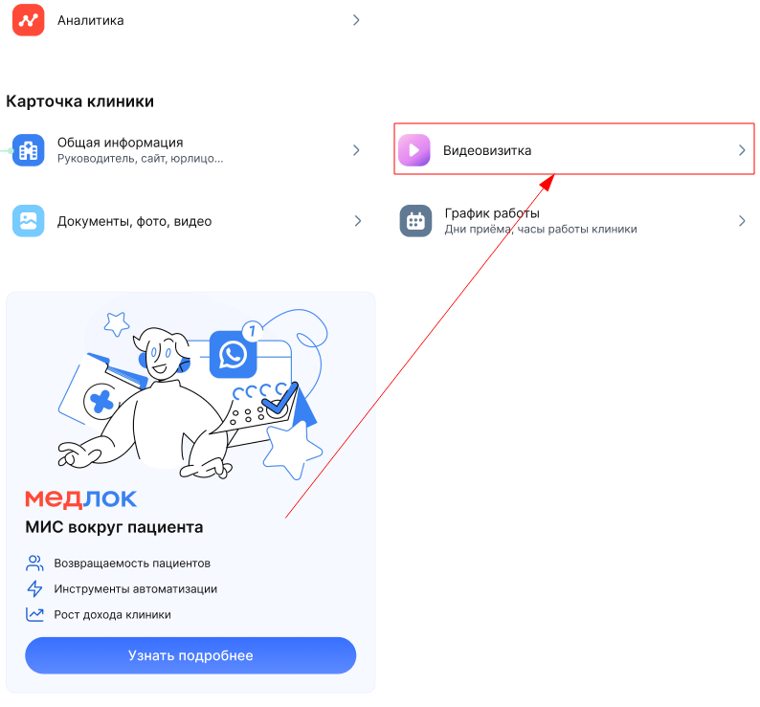This screenshot has height=707, width=760.
Task: Open Документы, фото, видео section
Action: (187, 221)
